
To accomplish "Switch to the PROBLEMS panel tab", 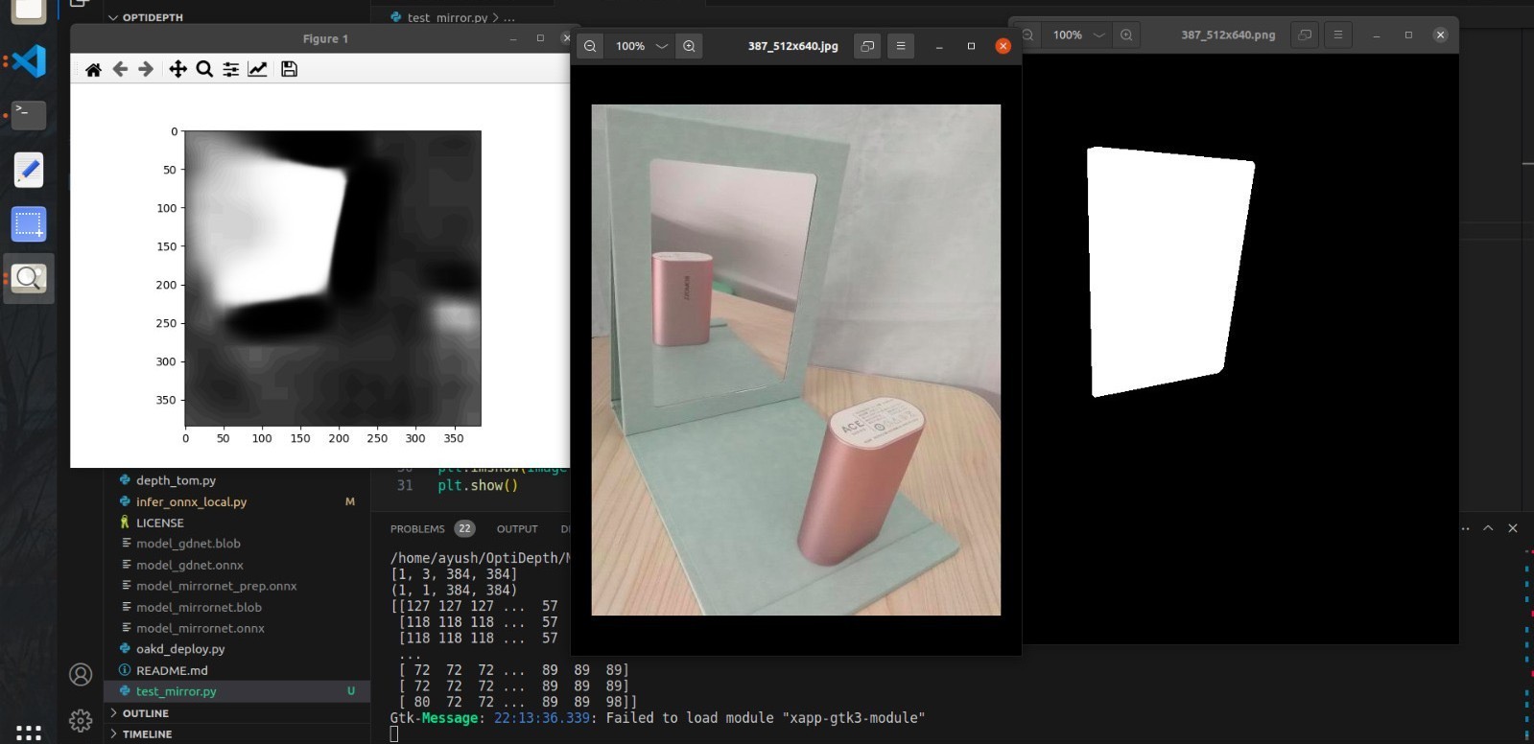I will [x=417, y=528].
